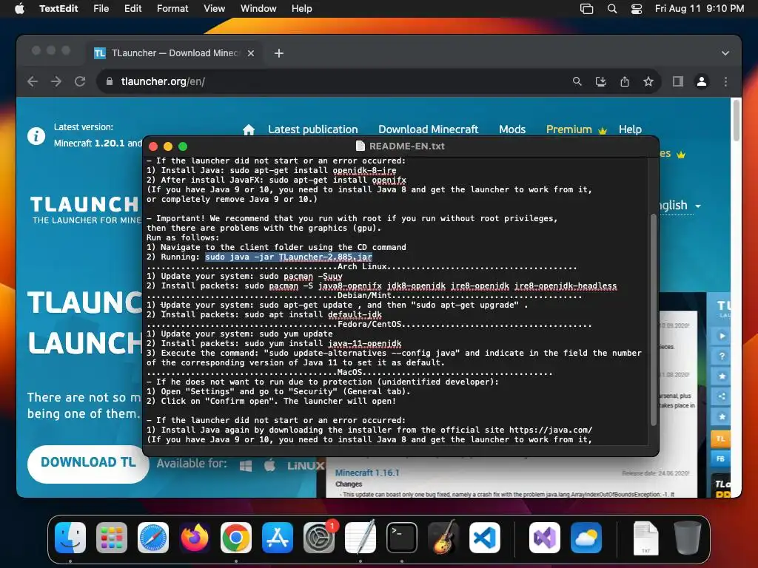Click the highlighted 'sudo java -jar TLauncher-2.885.jar' text
The height and width of the screenshot is (568, 758).
pyautogui.click(x=289, y=257)
